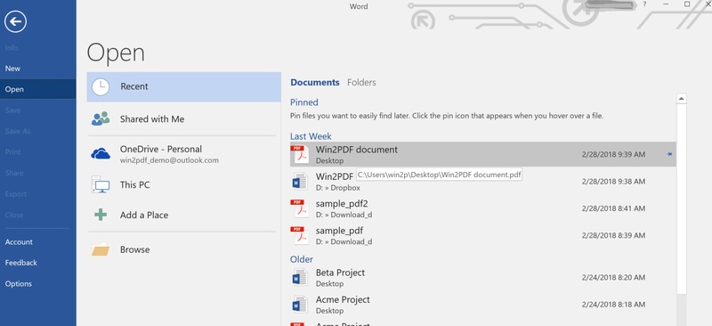Image resolution: width=712 pixels, height=326 pixels.
Task: Switch to the Documents tab
Action: (x=315, y=82)
